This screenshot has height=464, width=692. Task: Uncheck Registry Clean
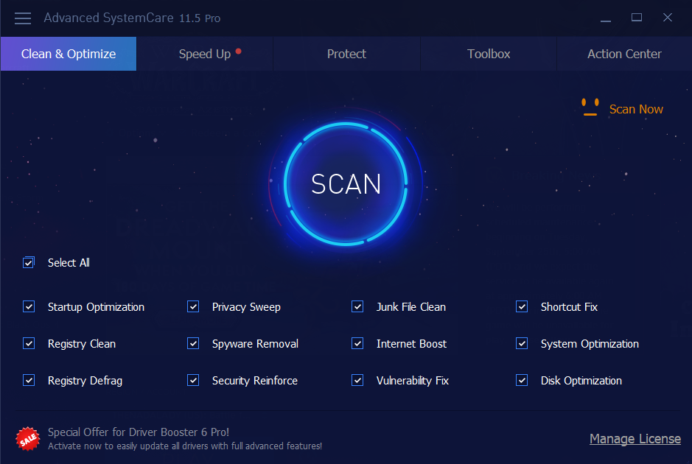(x=29, y=344)
